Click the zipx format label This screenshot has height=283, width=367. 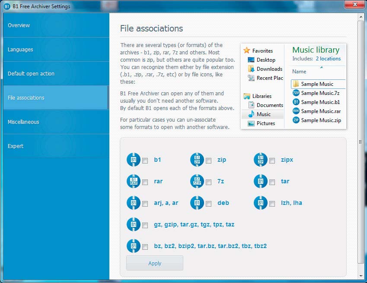pyautogui.click(x=287, y=160)
